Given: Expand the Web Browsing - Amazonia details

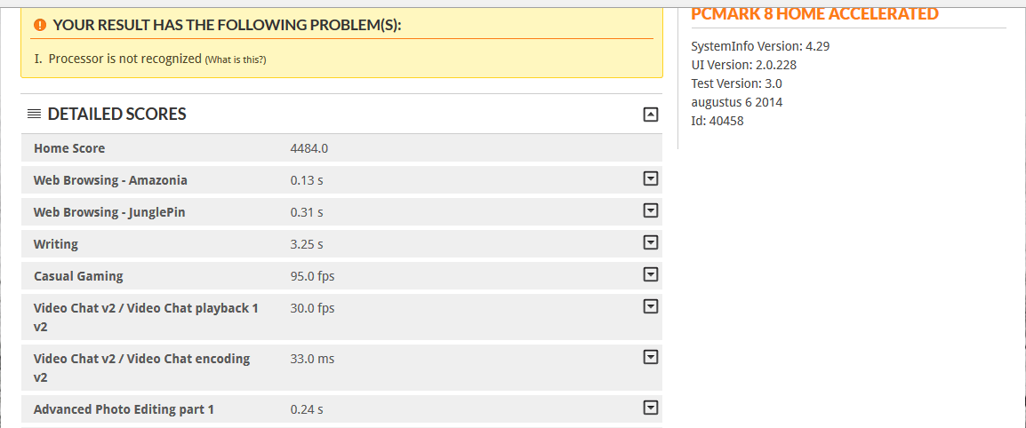Looking at the screenshot, I should click(x=650, y=179).
